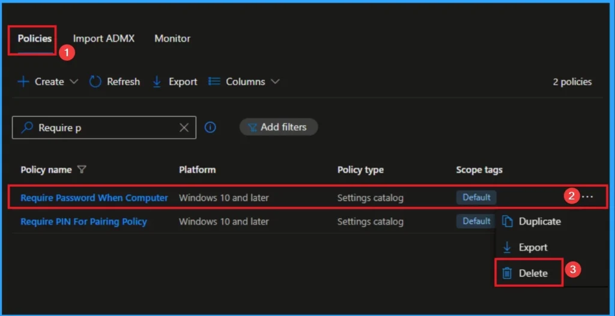Choose Delete from the context menu

tap(533, 273)
